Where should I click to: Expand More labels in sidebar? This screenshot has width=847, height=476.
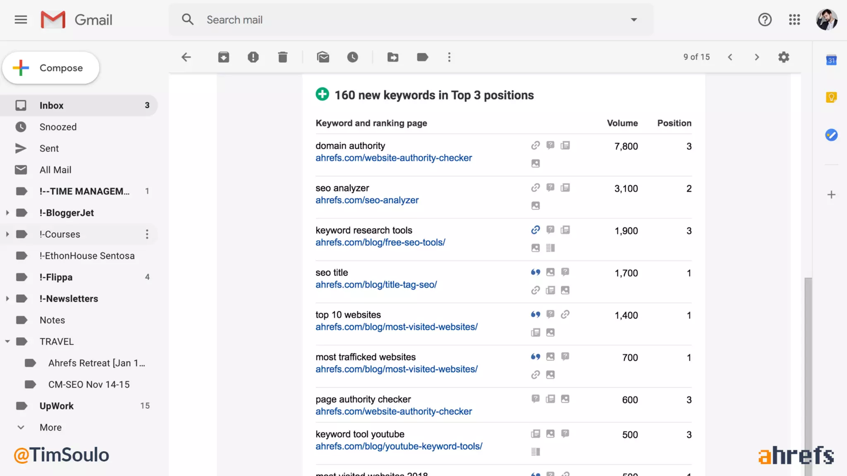tap(50, 427)
